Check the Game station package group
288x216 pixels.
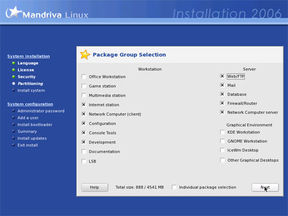tap(84, 86)
